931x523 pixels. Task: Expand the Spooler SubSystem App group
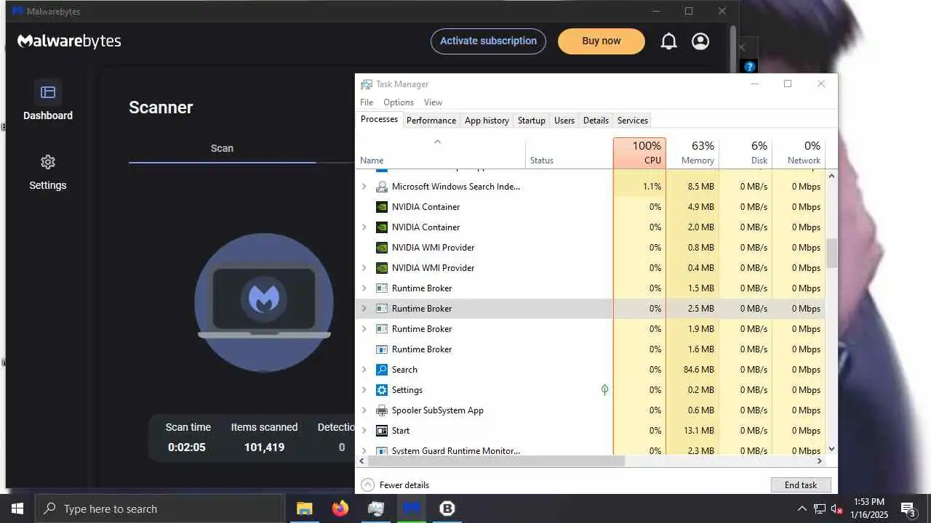coord(364,410)
